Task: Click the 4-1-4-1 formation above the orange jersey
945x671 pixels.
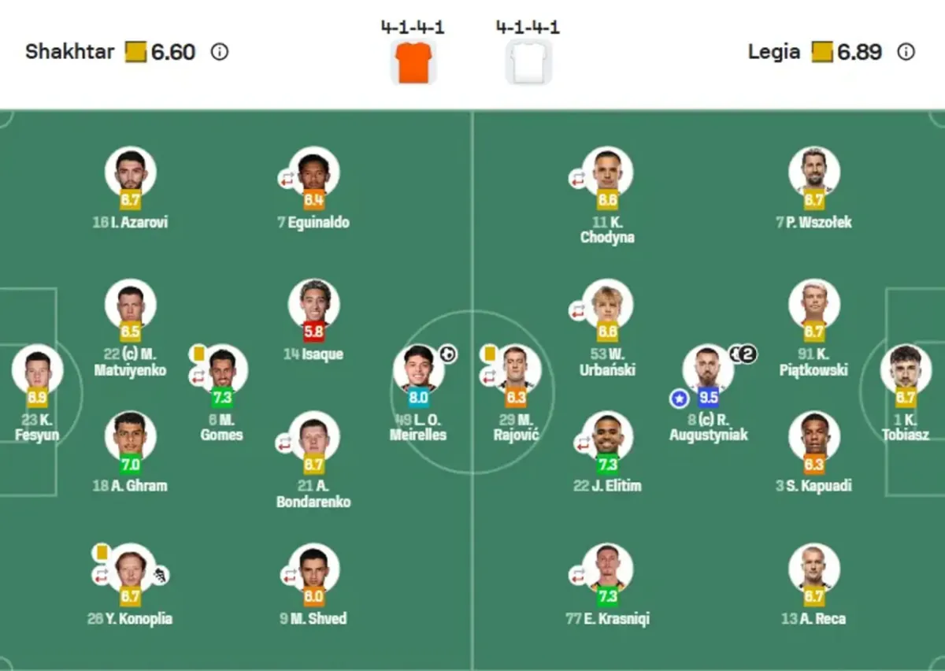Action: pos(413,28)
